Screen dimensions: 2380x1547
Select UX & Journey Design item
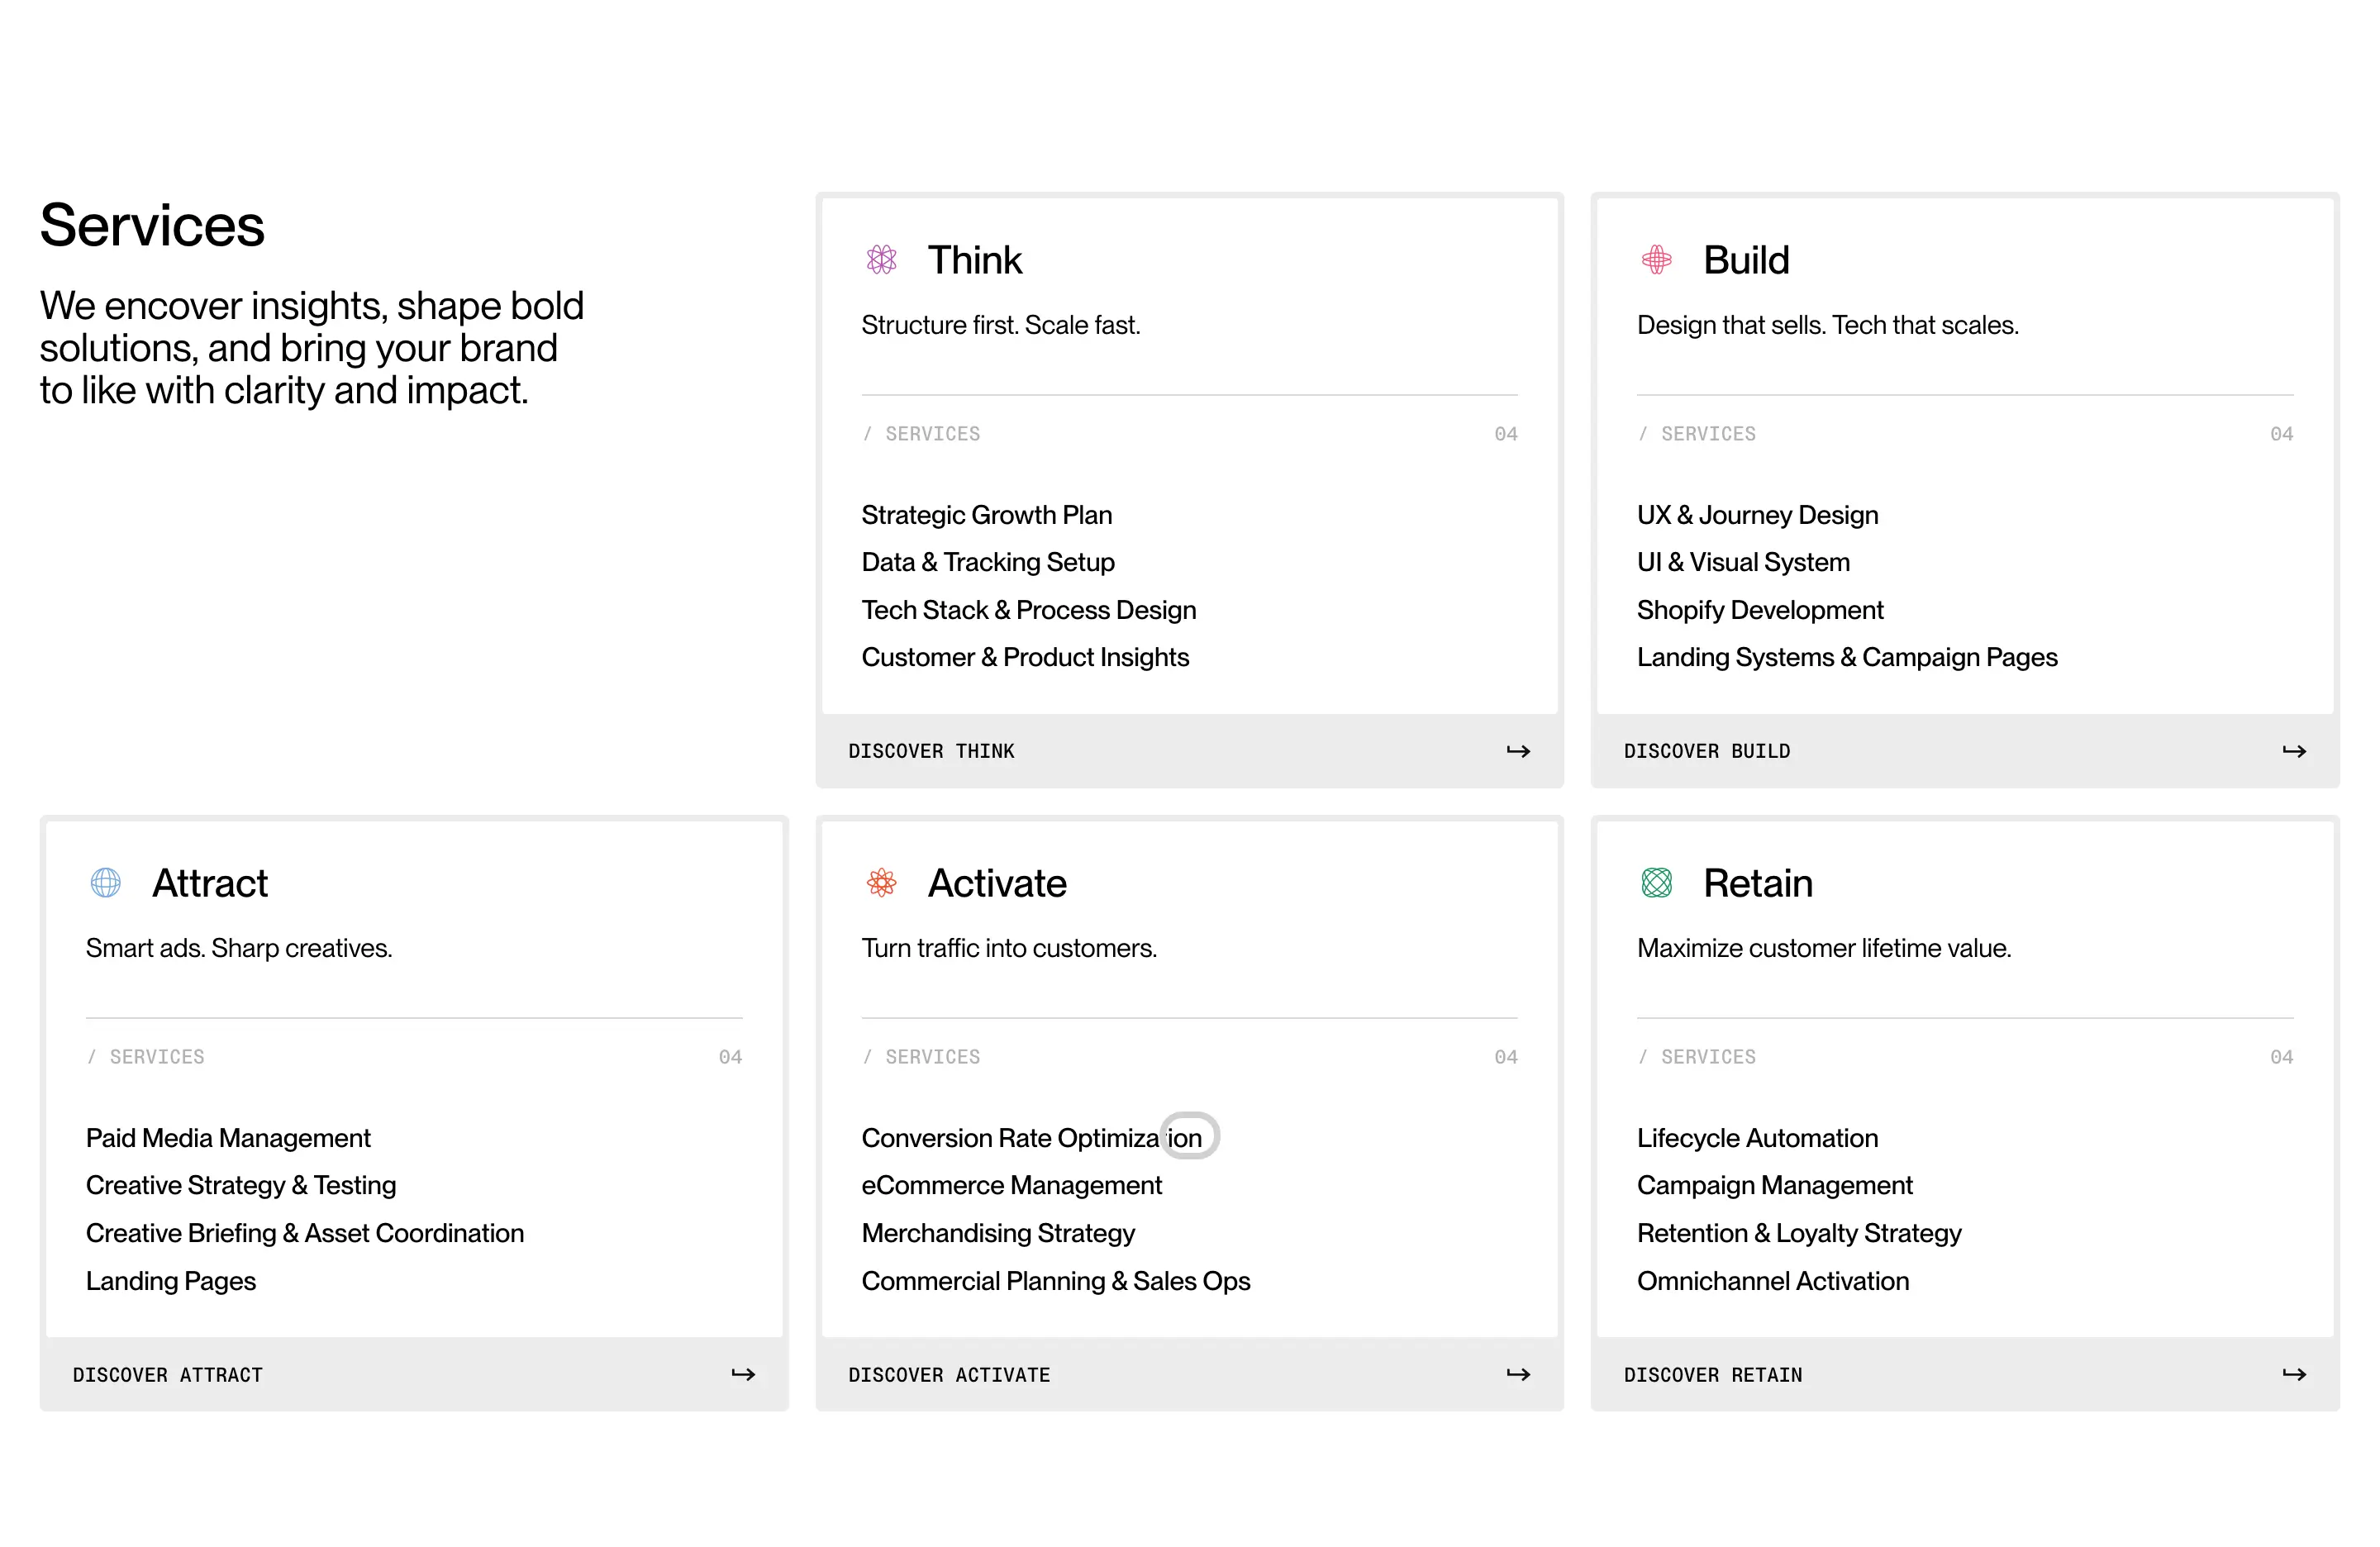tap(1757, 515)
